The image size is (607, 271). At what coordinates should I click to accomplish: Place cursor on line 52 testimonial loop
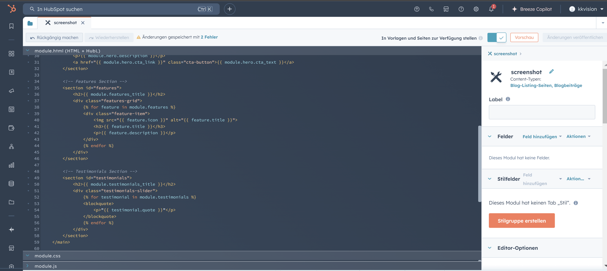pos(140,197)
